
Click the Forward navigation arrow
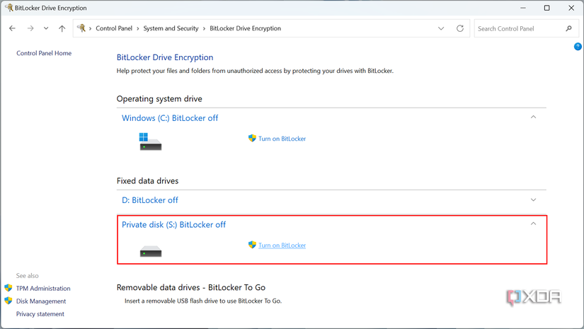pyautogui.click(x=30, y=28)
